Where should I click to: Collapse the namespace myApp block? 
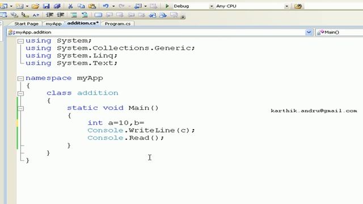pos(20,78)
